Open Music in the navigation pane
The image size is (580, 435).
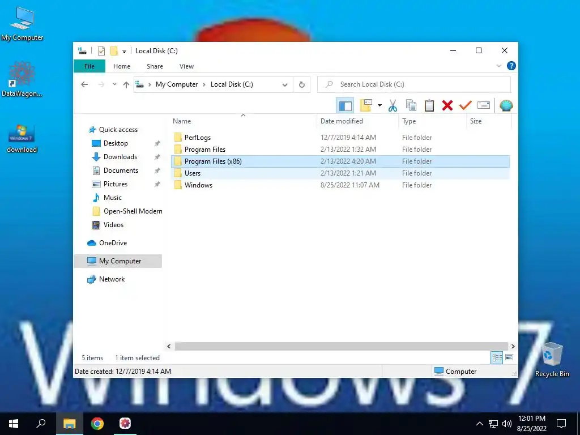(113, 198)
